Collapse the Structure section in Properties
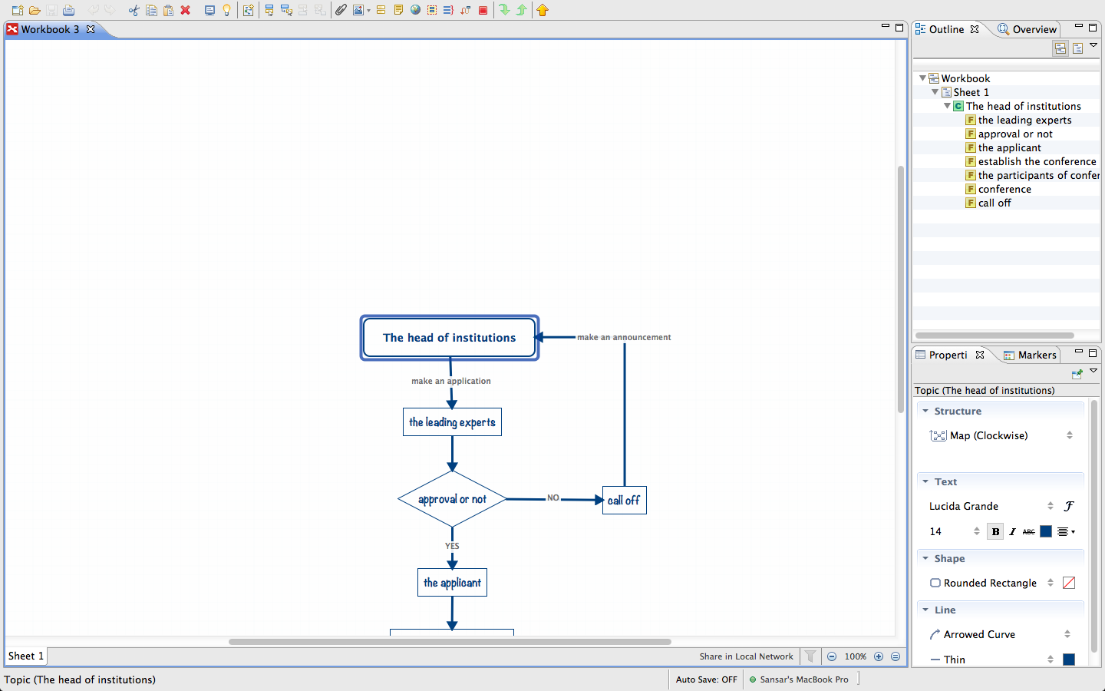This screenshot has height=691, width=1105. click(925, 411)
